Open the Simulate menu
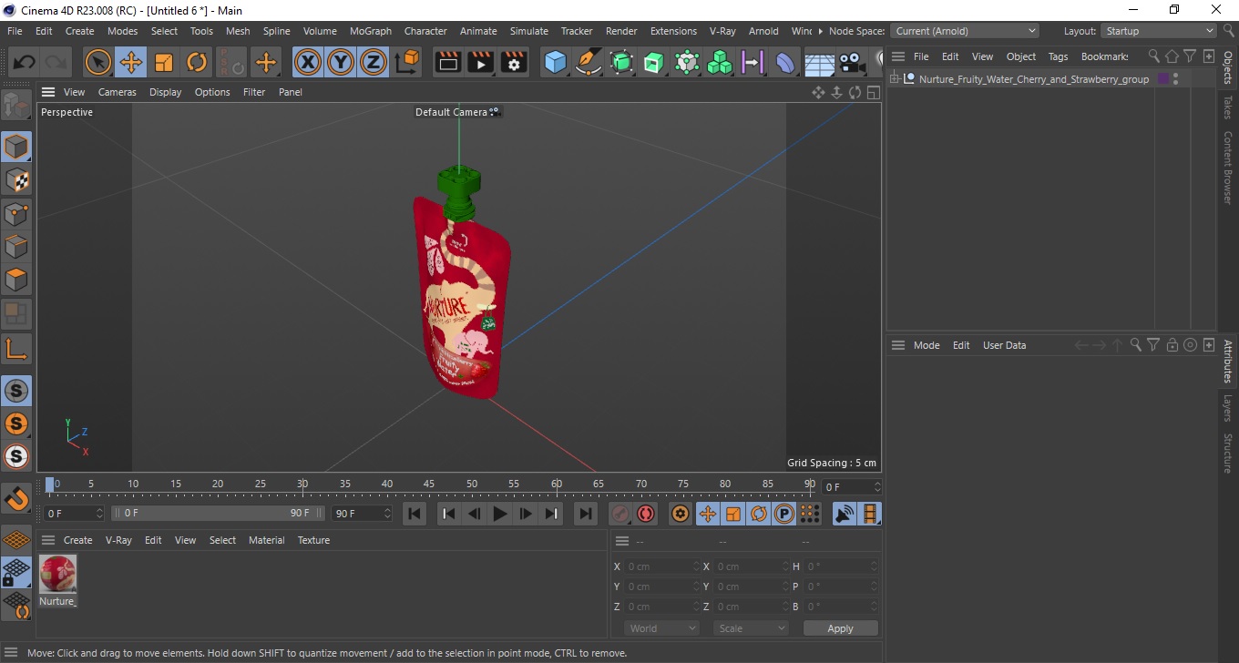1239x663 pixels. pos(529,31)
